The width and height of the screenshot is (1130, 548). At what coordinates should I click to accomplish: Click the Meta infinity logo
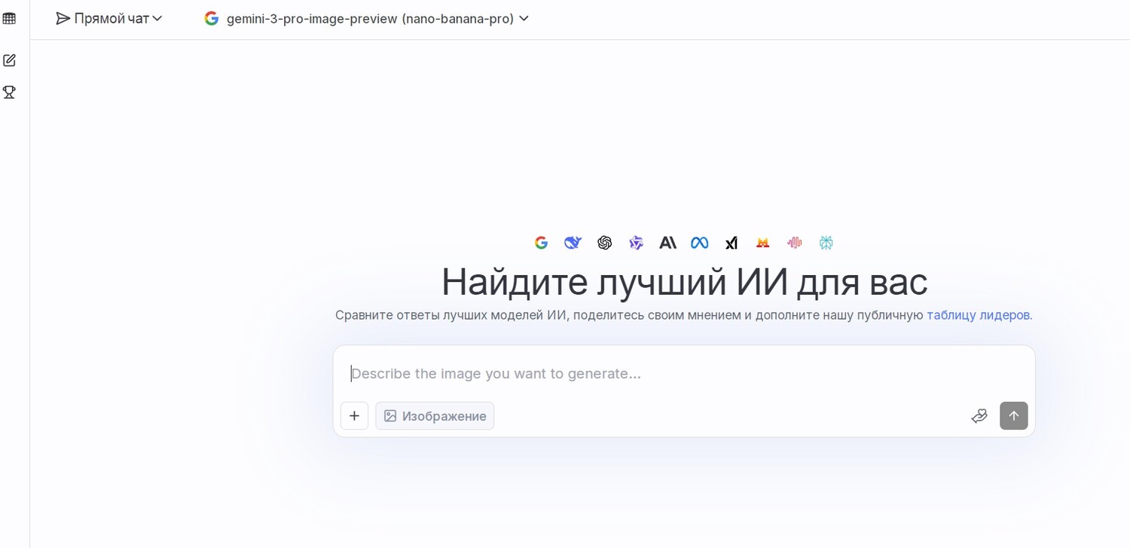click(x=699, y=243)
